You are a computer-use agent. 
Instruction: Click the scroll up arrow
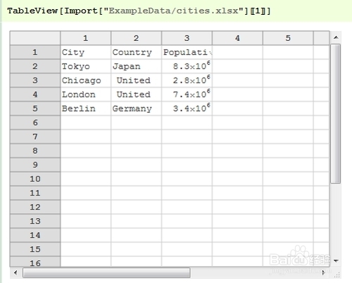coord(336,37)
